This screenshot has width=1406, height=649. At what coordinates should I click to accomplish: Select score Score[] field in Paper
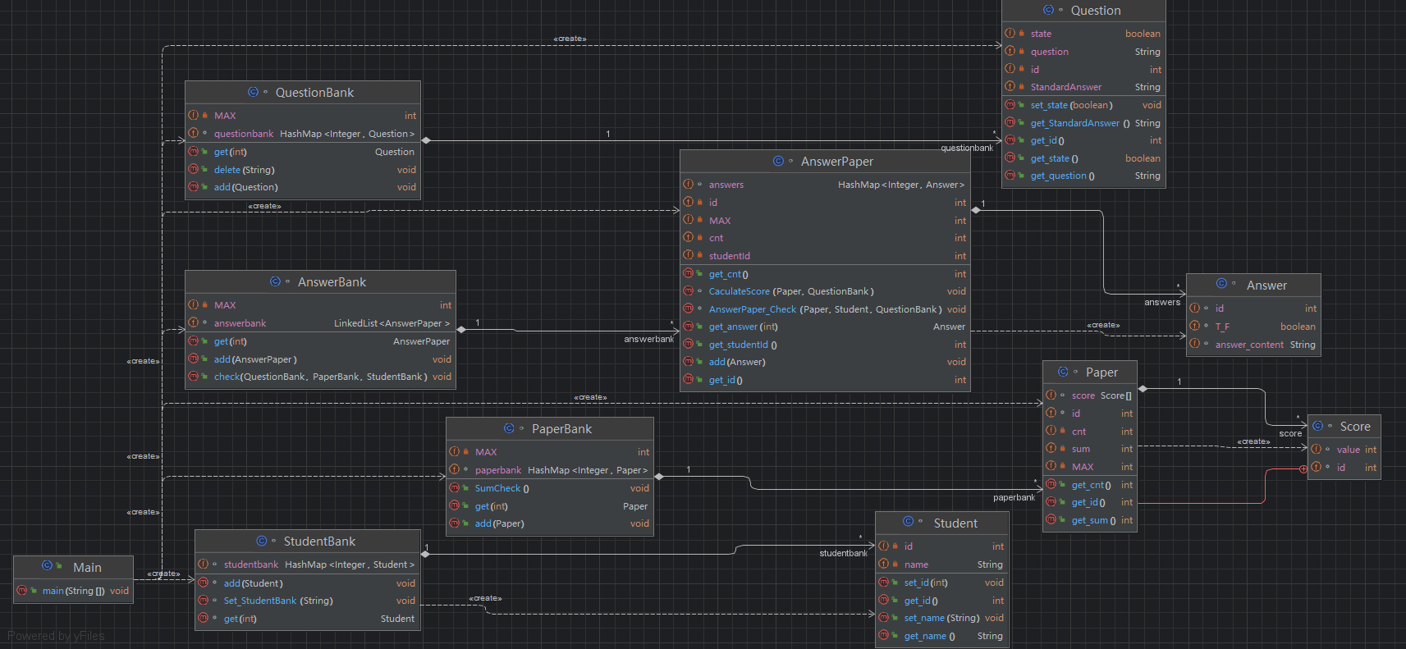(1090, 395)
